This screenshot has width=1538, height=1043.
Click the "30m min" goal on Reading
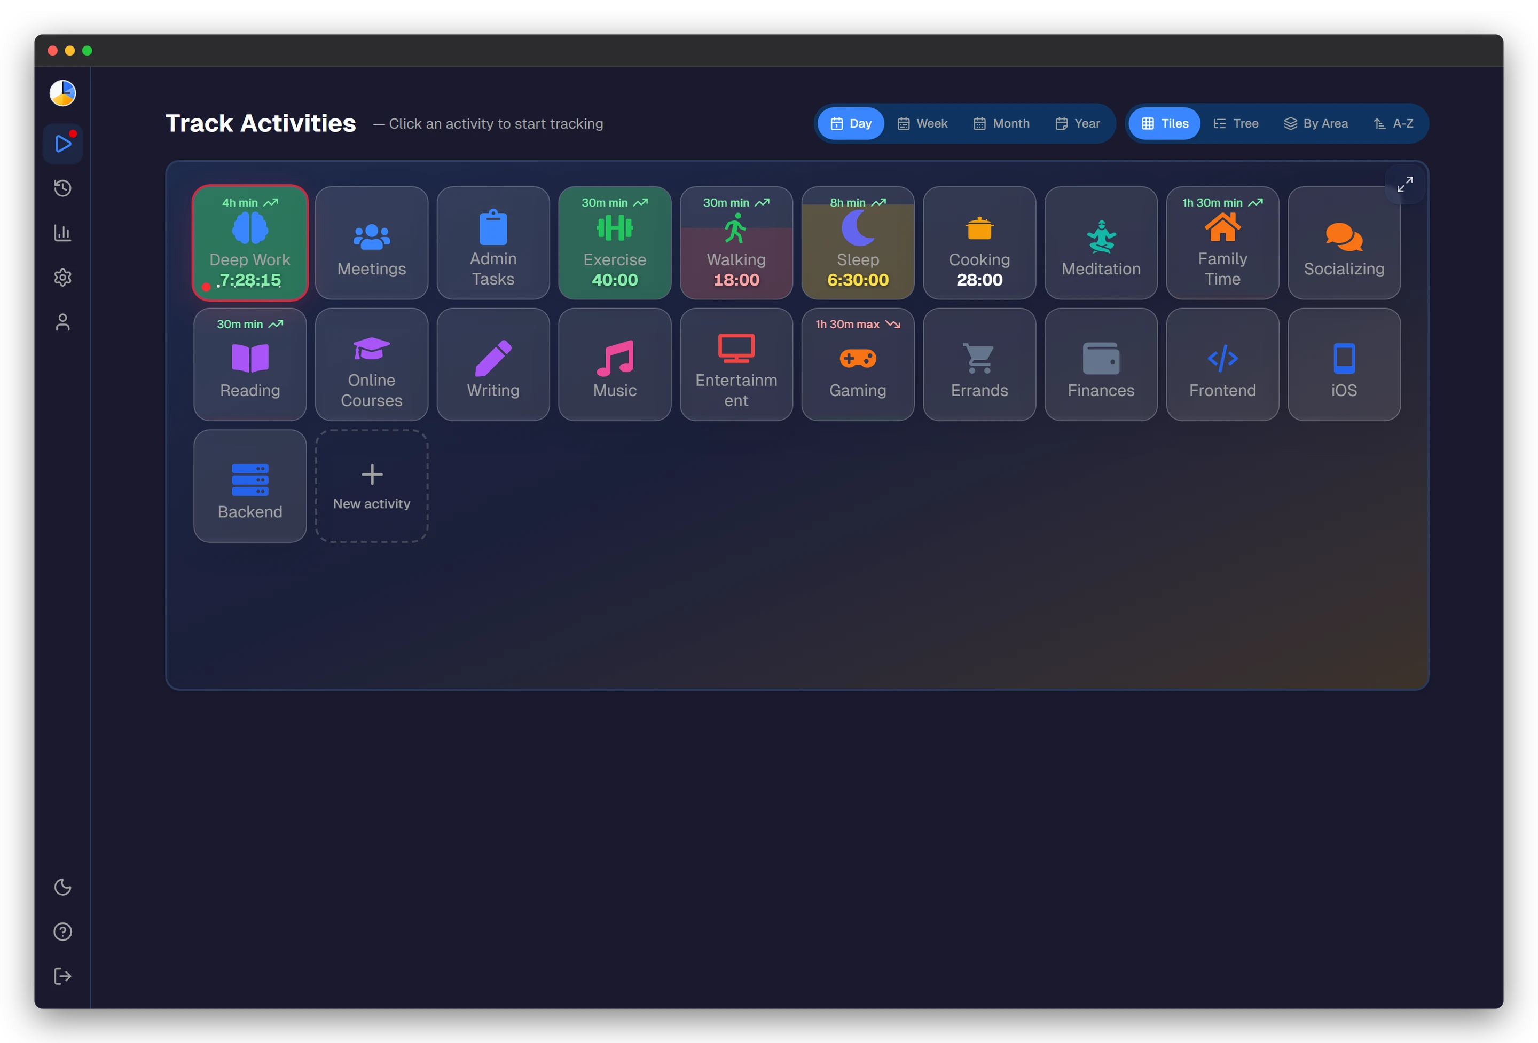pos(250,324)
